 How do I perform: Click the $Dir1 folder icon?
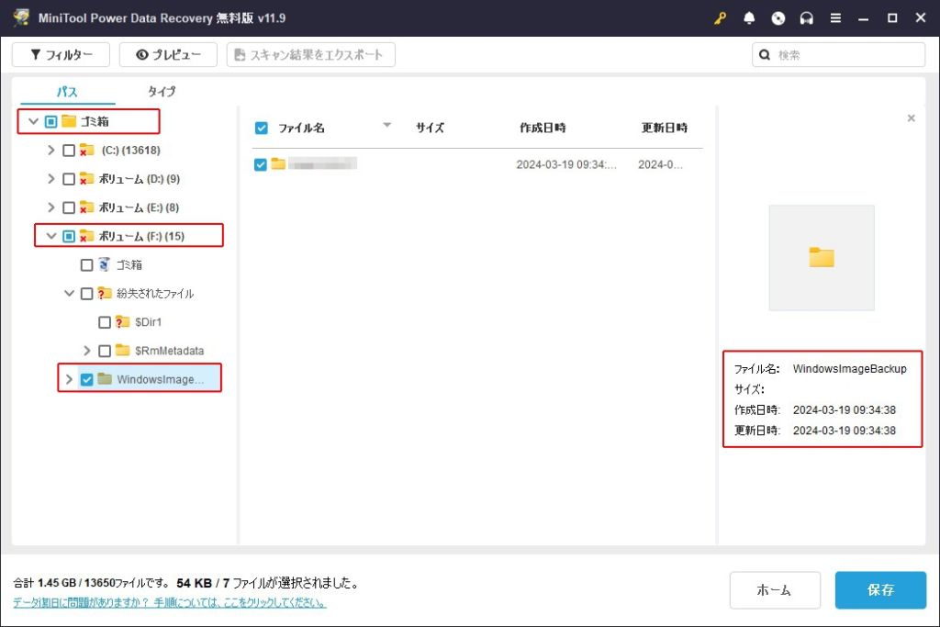click(123, 322)
